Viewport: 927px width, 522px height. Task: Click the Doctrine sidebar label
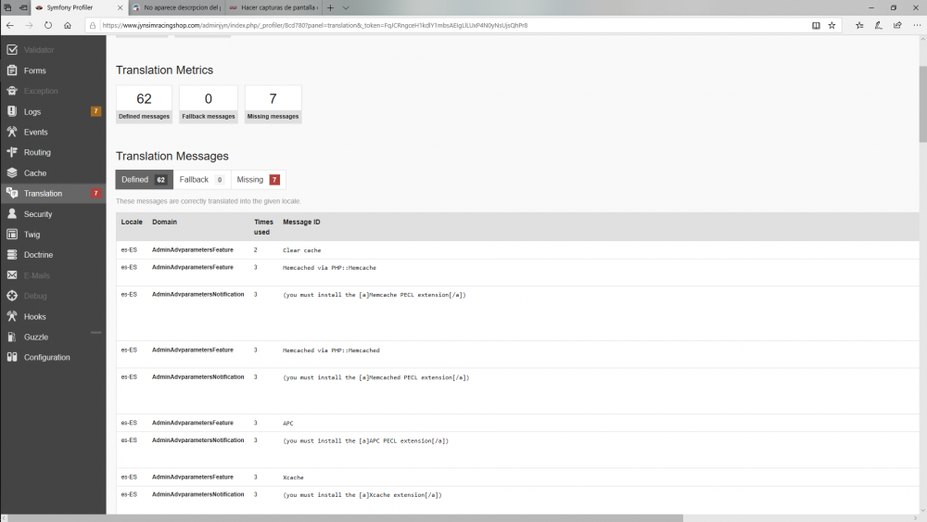[x=38, y=255]
